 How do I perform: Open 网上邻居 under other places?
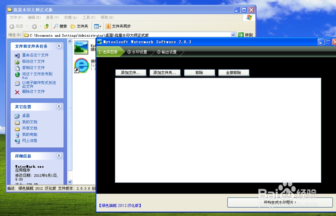pyautogui.click(x=30, y=140)
